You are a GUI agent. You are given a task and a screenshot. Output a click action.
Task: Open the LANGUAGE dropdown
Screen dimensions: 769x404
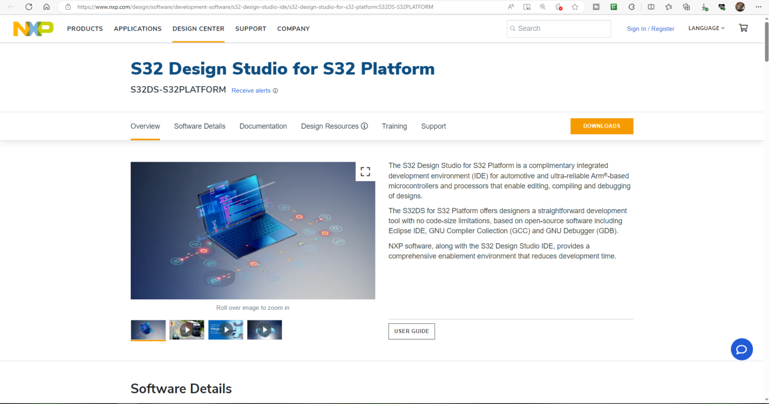click(x=706, y=29)
